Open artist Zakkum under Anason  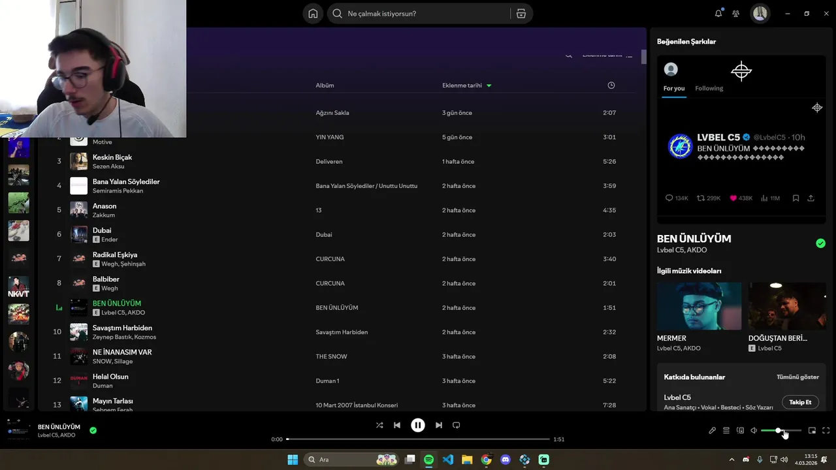[104, 215]
